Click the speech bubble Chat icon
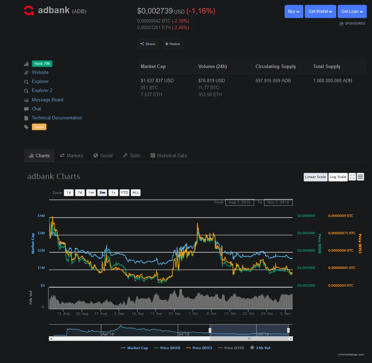Screen dimensions: 372x363 [26, 109]
